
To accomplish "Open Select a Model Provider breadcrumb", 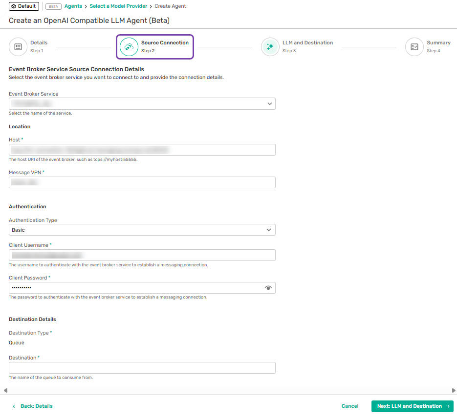I will [119, 6].
